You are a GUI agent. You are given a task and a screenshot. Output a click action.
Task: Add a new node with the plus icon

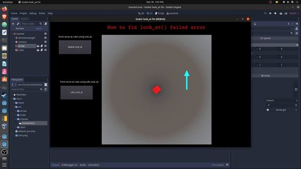13,24
